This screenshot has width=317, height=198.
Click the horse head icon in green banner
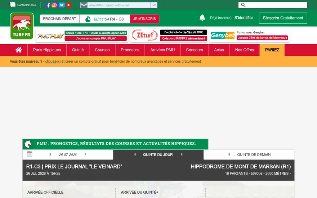pos(28,144)
